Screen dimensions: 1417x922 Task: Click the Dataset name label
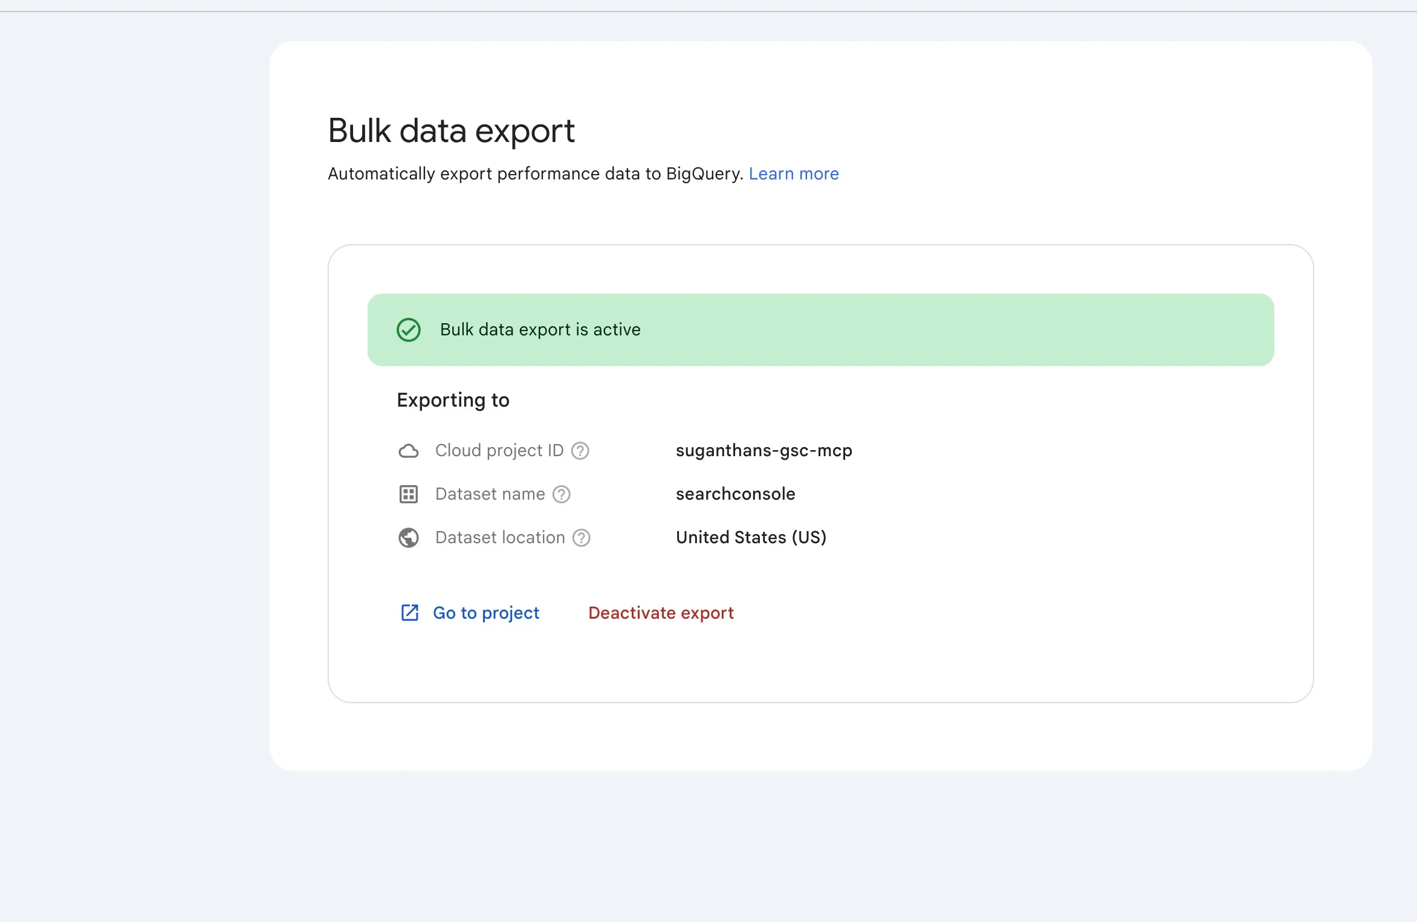click(490, 494)
